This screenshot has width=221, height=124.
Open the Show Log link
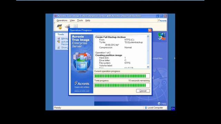65,48
